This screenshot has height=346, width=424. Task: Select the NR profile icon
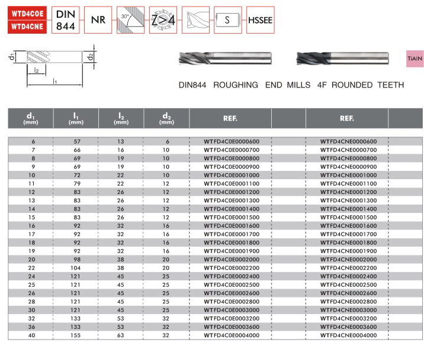(98, 20)
